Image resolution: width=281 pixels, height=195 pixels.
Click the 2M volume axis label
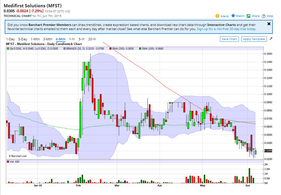point(266,165)
